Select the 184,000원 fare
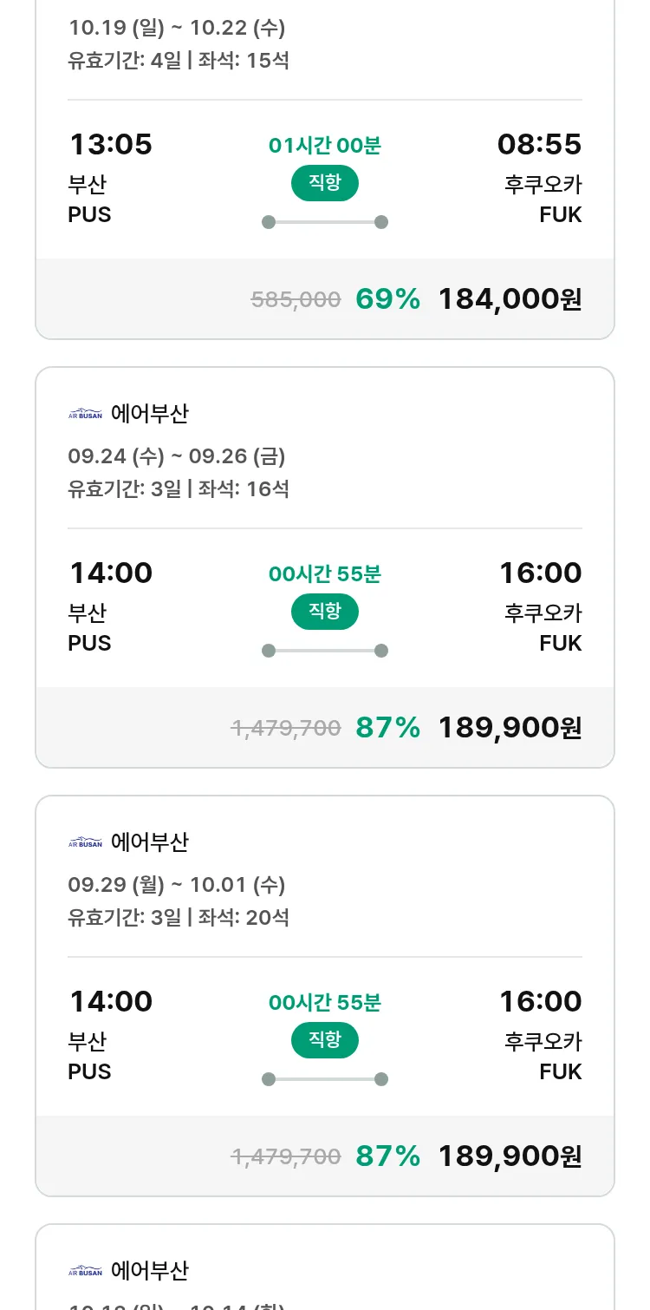Screen dimensions: 650x1310 click(x=510, y=299)
